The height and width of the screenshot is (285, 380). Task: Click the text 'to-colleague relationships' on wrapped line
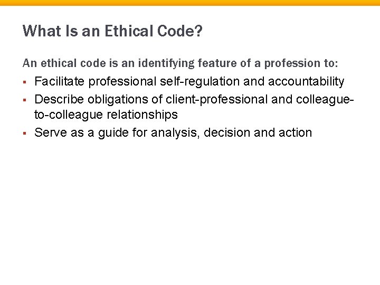coord(106,115)
